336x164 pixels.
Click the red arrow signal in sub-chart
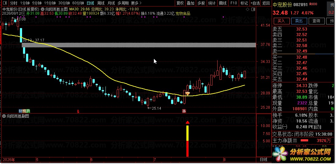pyautogui.click(x=188, y=122)
